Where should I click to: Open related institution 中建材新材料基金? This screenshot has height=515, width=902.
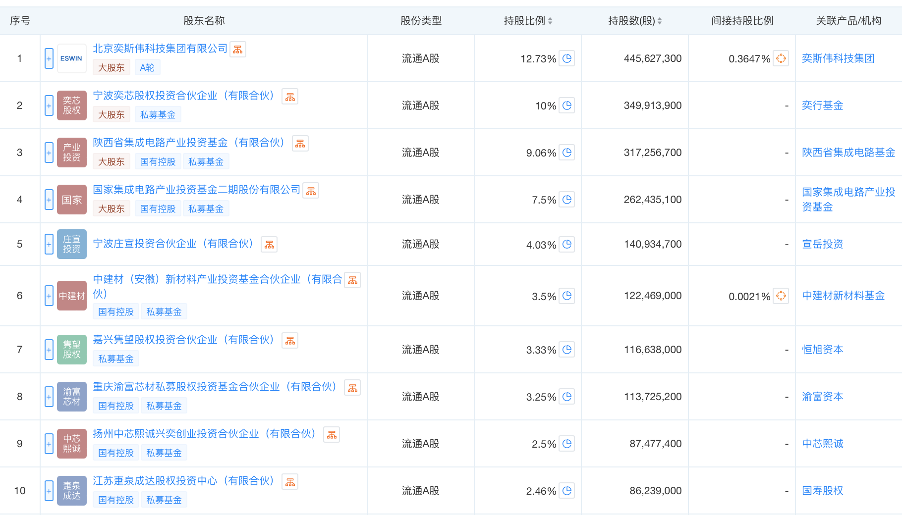coord(844,296)
